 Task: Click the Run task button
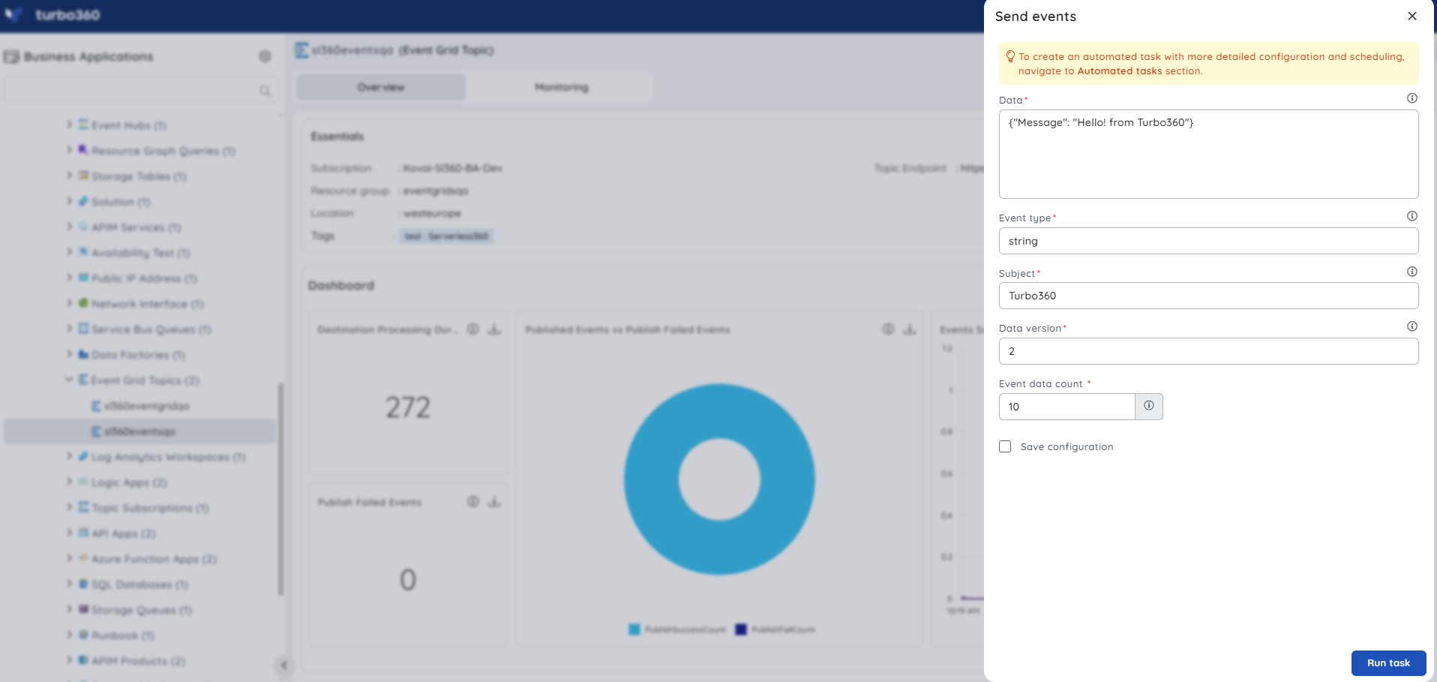[x=1388, y=663]
